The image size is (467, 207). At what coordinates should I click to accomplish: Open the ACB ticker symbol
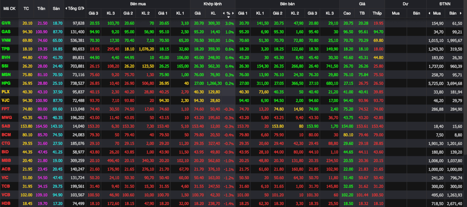tap(5, 169)
